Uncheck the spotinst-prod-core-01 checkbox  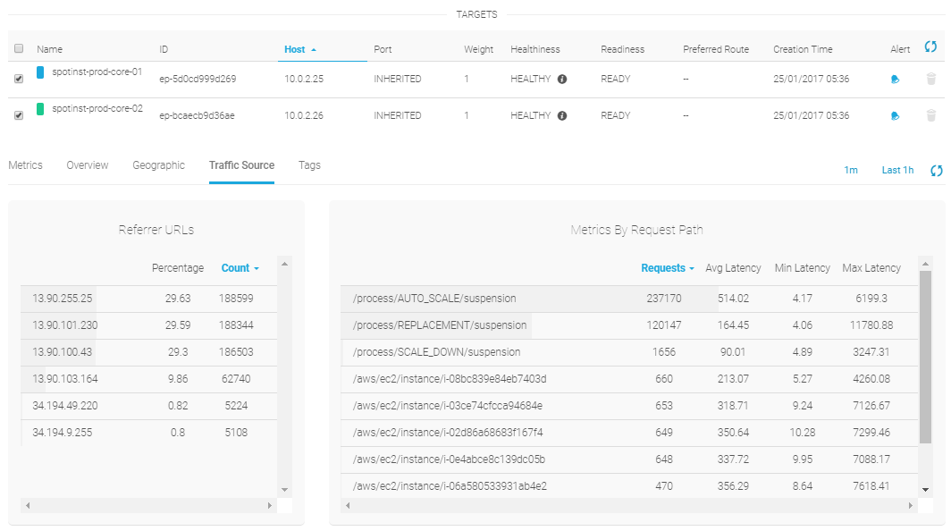coord(19,79)
